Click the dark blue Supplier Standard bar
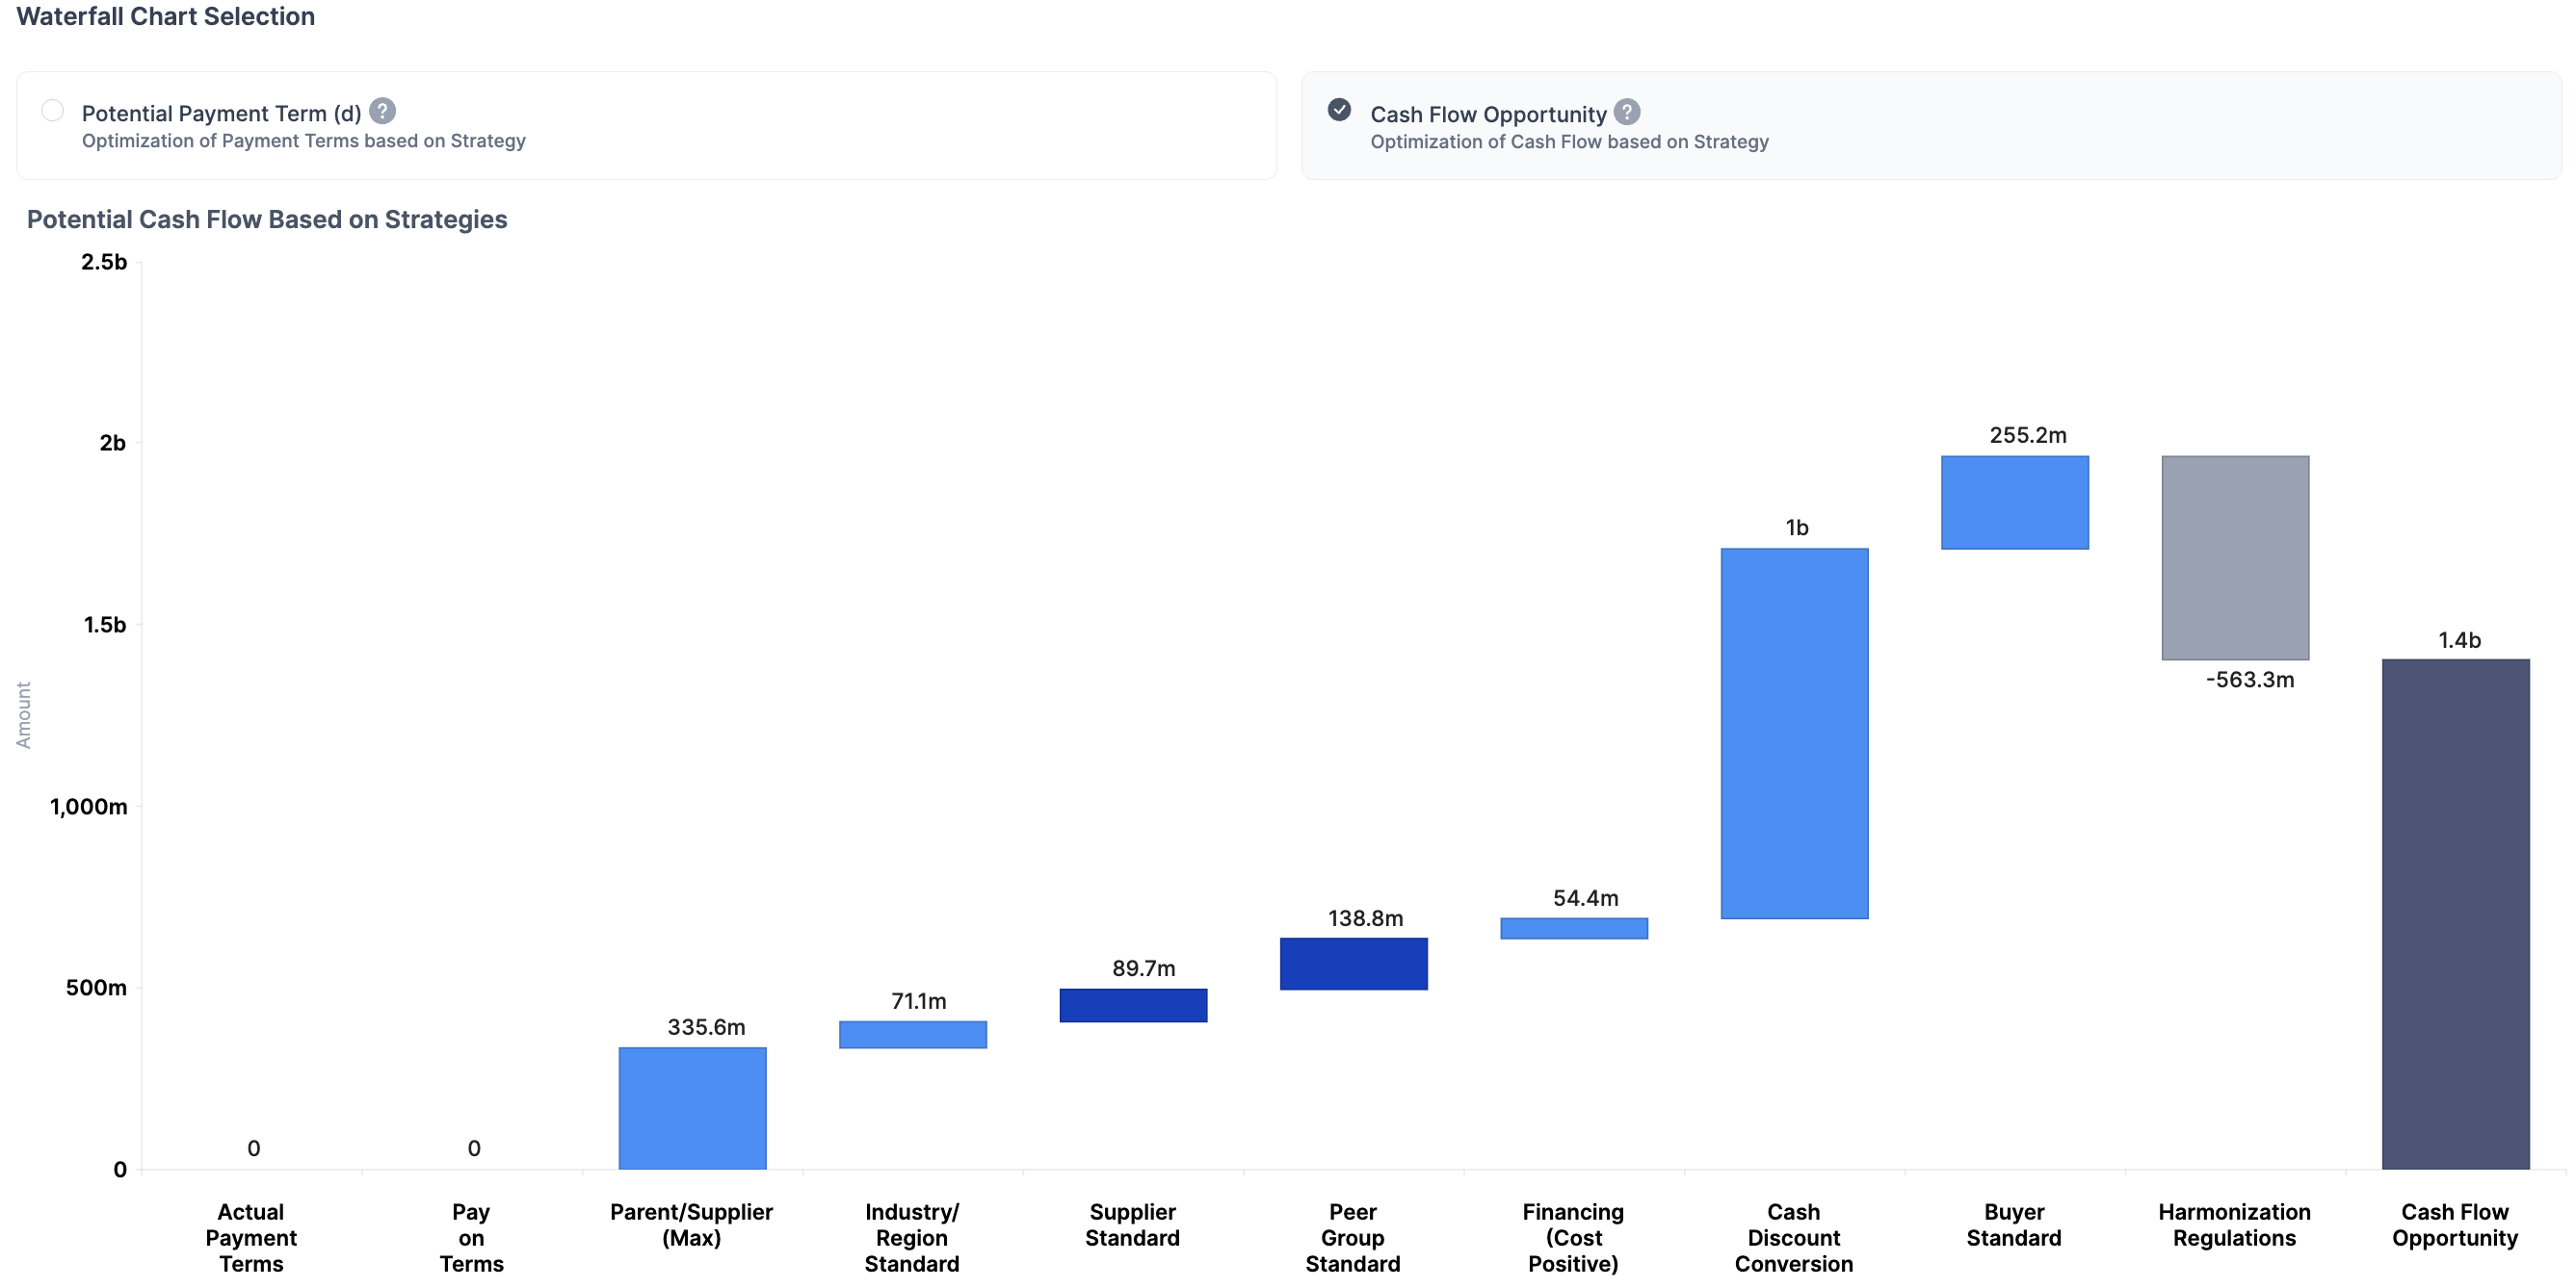 (x=1133, y=1005)
